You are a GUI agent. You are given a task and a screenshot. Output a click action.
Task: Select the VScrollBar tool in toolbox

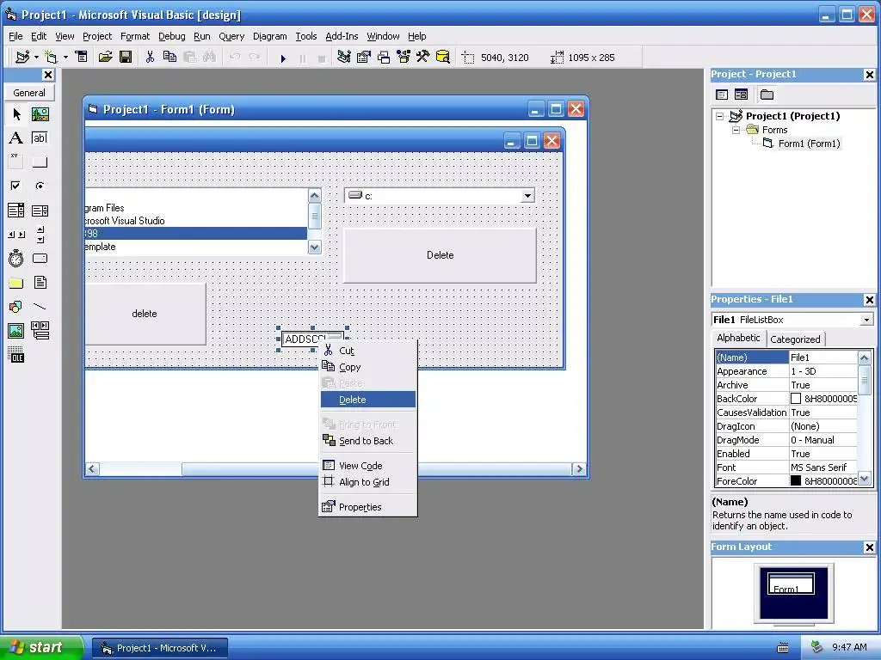click(40, 235)
